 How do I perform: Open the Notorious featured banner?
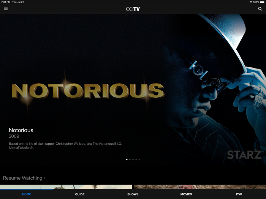pos(133,90)
